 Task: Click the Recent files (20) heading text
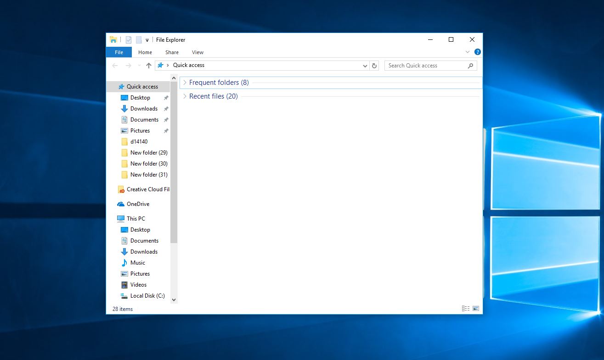point(214,96)
